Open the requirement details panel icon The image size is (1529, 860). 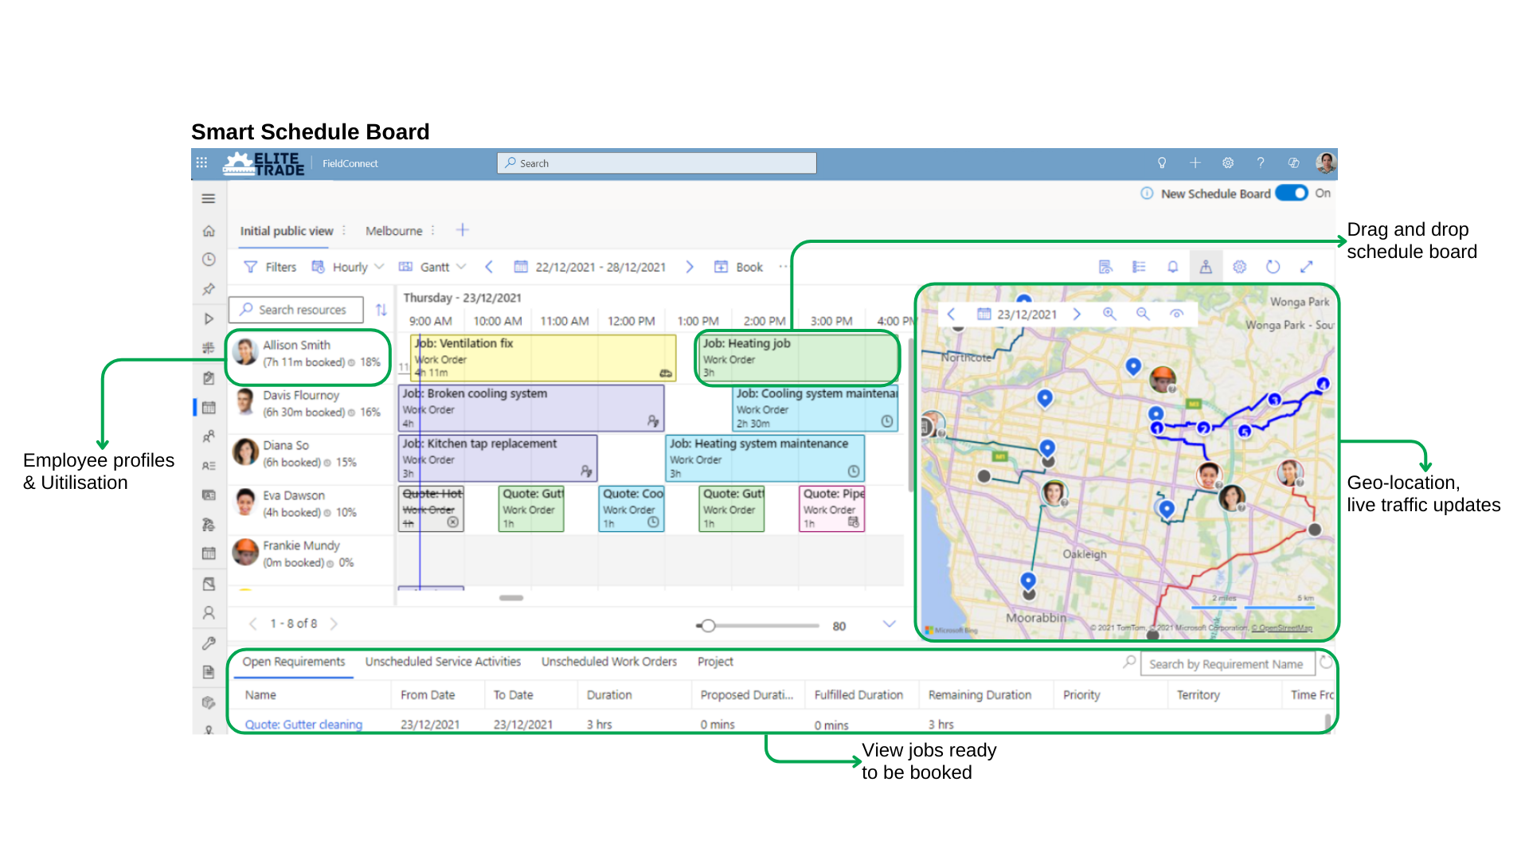[1105, 267]
